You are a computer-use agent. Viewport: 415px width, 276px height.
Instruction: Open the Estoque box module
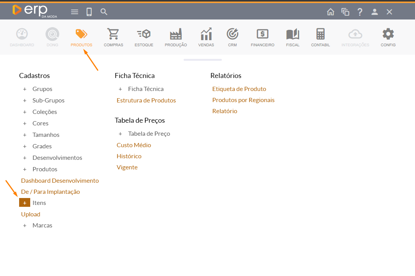144,37
